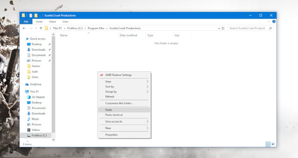This screenshot has height=158, width=298.
Task: Click the AMD Radeon Settings icon
Action: pyautogui.click(x=102, y=75)
